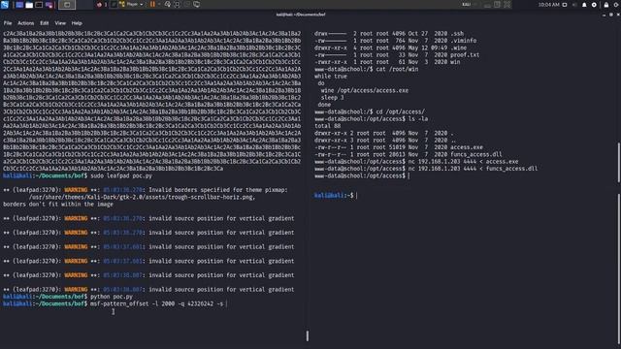
Task: Click the purple icon next to the terminal launcher
Action: [49, 5]
